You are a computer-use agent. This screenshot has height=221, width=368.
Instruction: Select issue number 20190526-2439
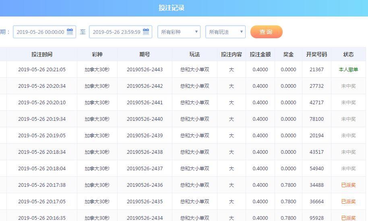pyautogui.click(x=145, y=136)
